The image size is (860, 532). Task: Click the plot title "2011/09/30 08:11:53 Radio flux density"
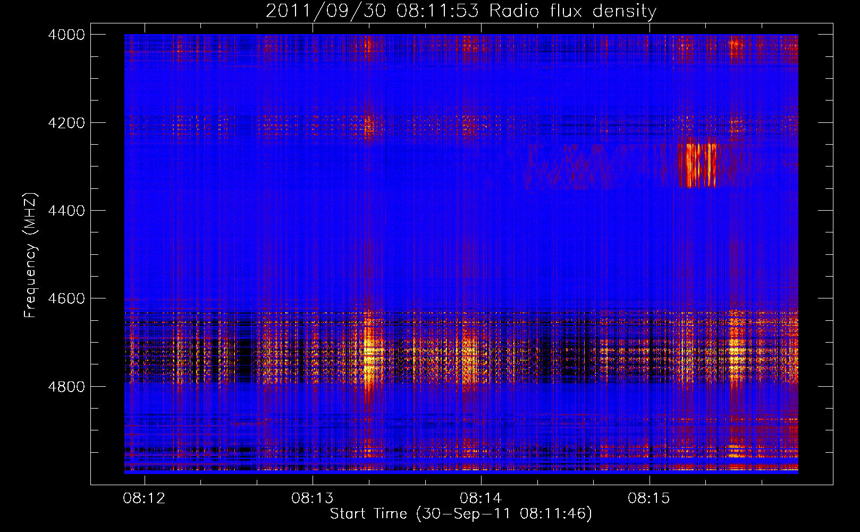click(x=461, y=11)
